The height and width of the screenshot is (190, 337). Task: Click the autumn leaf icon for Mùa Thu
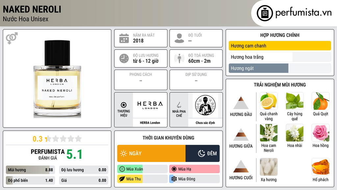(x=122, y=179)
